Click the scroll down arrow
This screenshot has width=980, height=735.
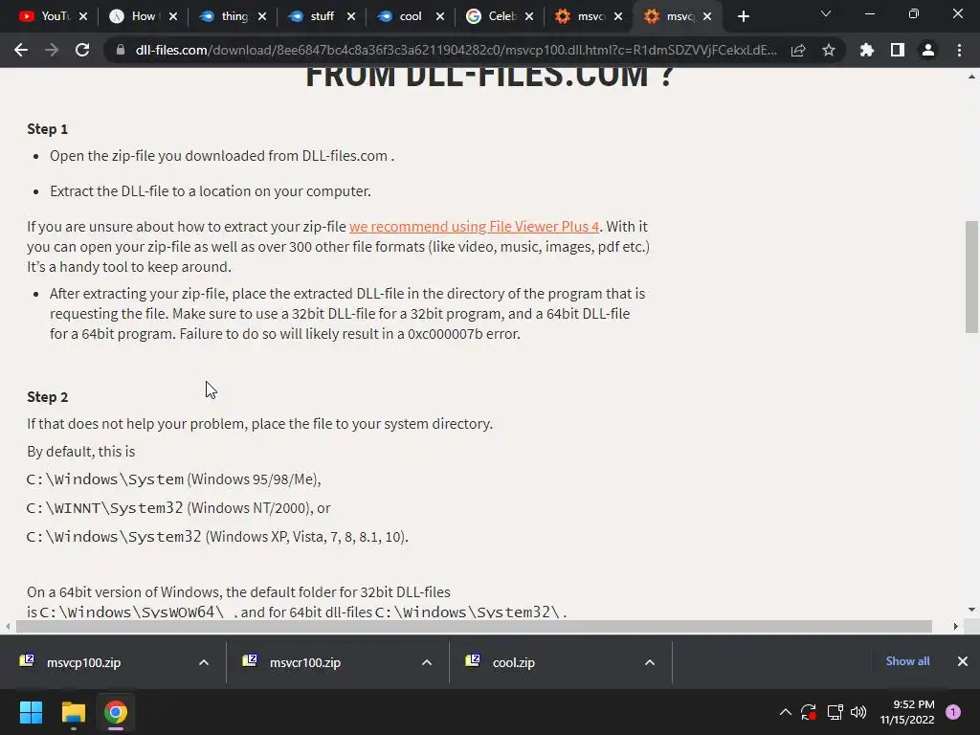[x=972, y=610]
